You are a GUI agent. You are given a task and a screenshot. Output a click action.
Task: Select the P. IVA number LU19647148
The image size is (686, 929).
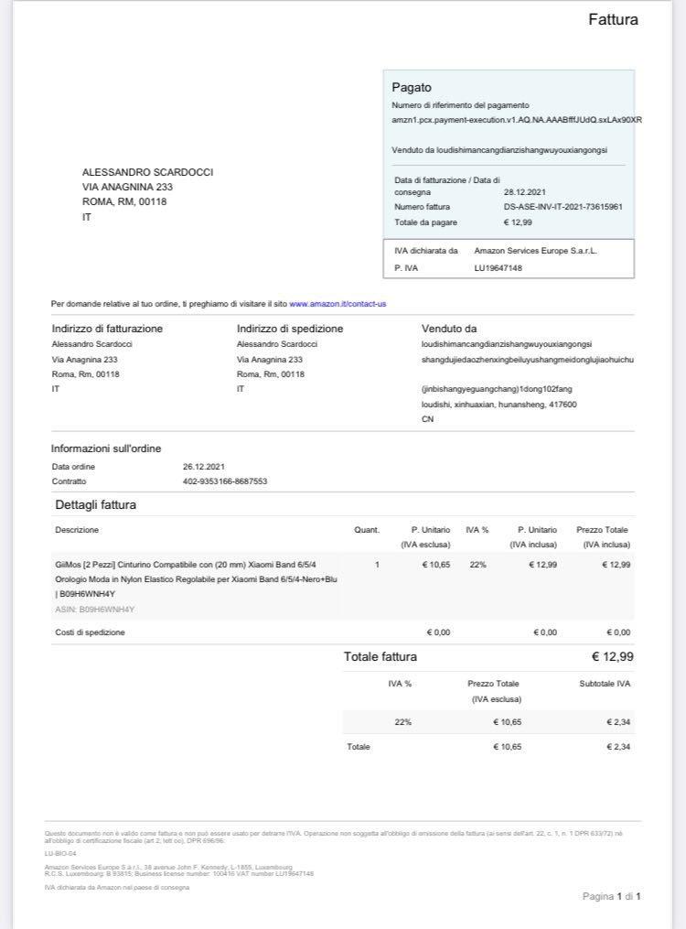click(498, 268)
